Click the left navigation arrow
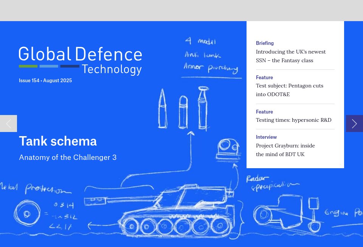This screenshot has width=363, height=247. pyautogui.click(x=8, y=123)
